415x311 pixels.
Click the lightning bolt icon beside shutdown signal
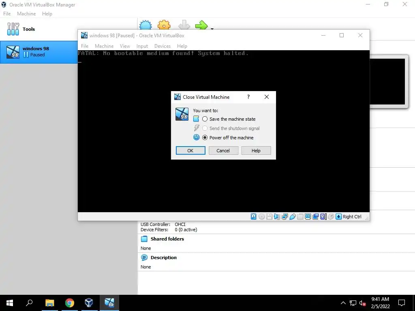[x=196, y=128]
